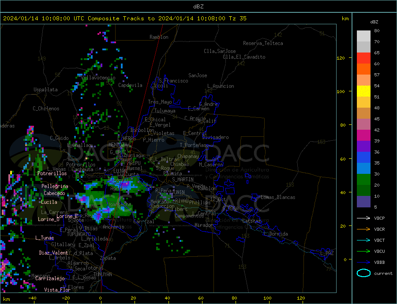Select the orange 57-60 dBZ swatch
The width and height of the screenshot is (397, 304).
pos(363,69)
